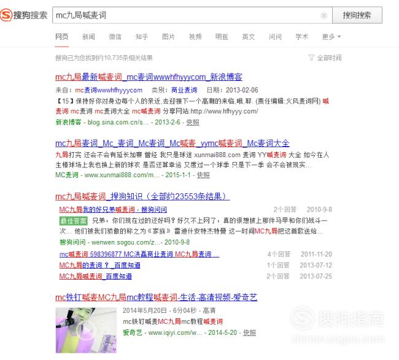The image size is (399, 360).
Task: Click the 商业麦词 category link
Action: click(184, 90)
